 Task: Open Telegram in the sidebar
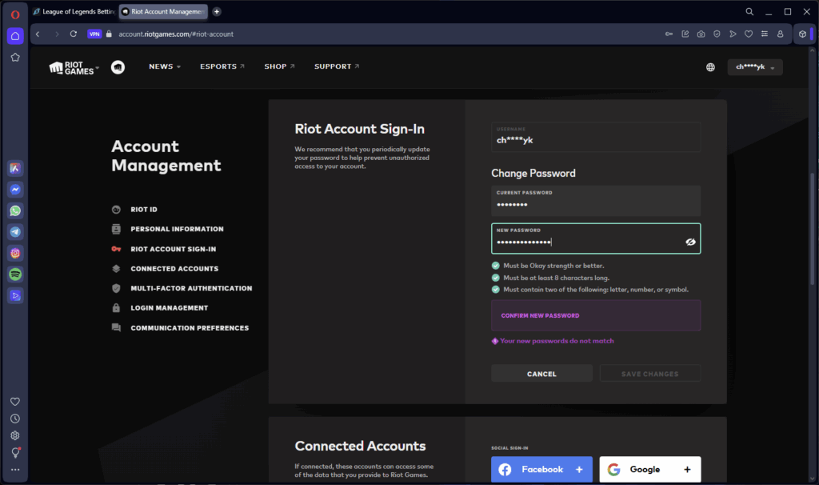[15, 232]
